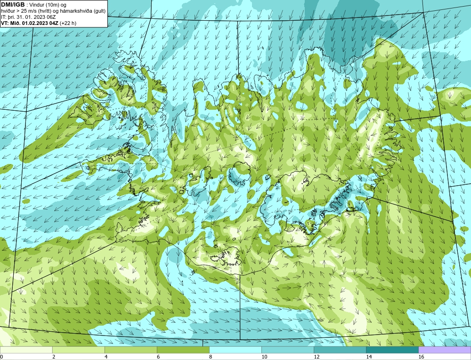471x360 pixels.
Task: Click the 'IT: þri. 31. 01. 2023 06Z' line
Action: (x=28, y=17)
